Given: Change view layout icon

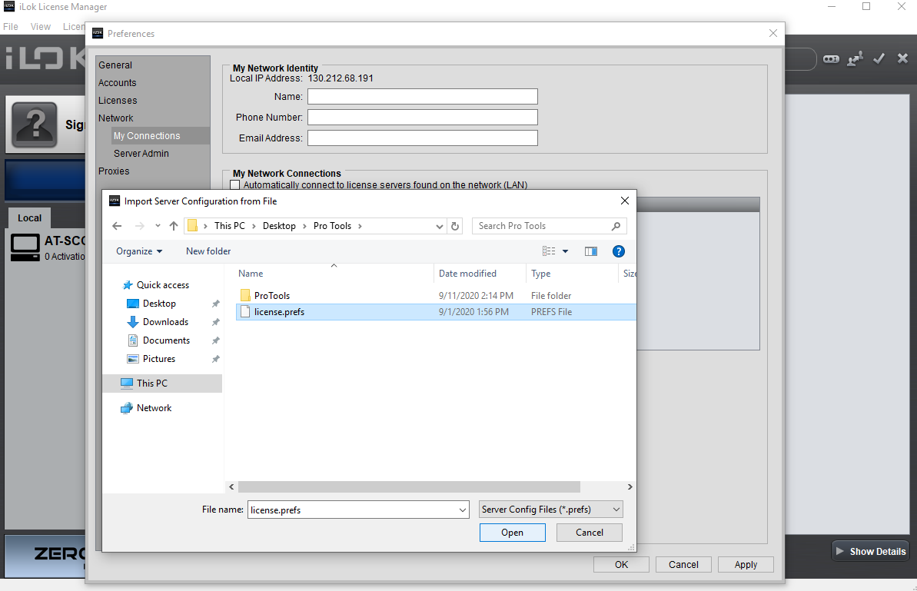Looking at the screenshot, I should click(549, 251).
